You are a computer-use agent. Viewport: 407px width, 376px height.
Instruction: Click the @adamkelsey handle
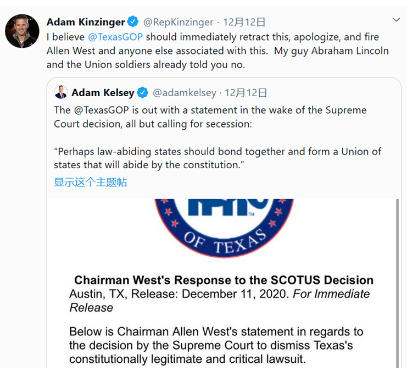coord(185,92)
